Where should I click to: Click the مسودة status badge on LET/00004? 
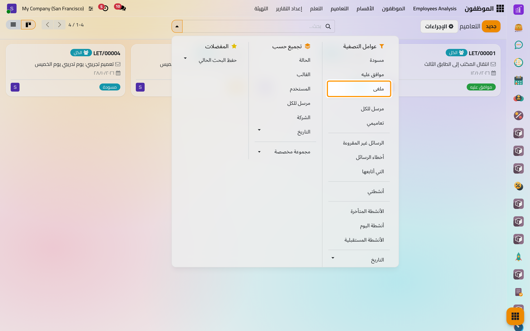[110, 87]
